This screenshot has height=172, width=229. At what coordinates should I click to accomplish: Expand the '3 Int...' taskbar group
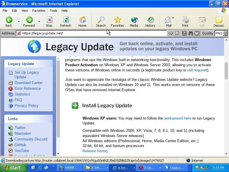pos(134,168)
